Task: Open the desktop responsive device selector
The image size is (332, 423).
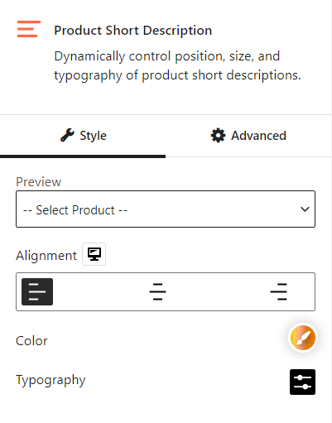Action: 94,254
